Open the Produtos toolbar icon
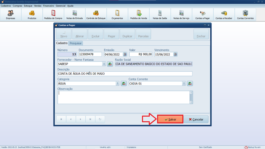265x149 pixels. [x=32, y=15]
